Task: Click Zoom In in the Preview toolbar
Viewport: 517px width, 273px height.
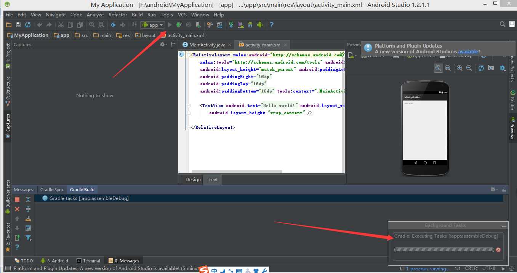Action: (x=459, y=68)
